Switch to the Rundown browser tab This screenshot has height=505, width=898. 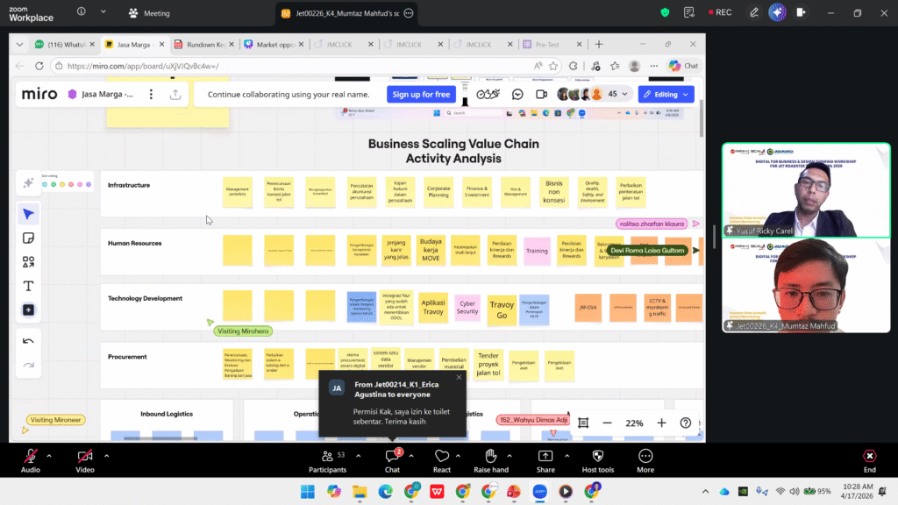pos(205,44)
